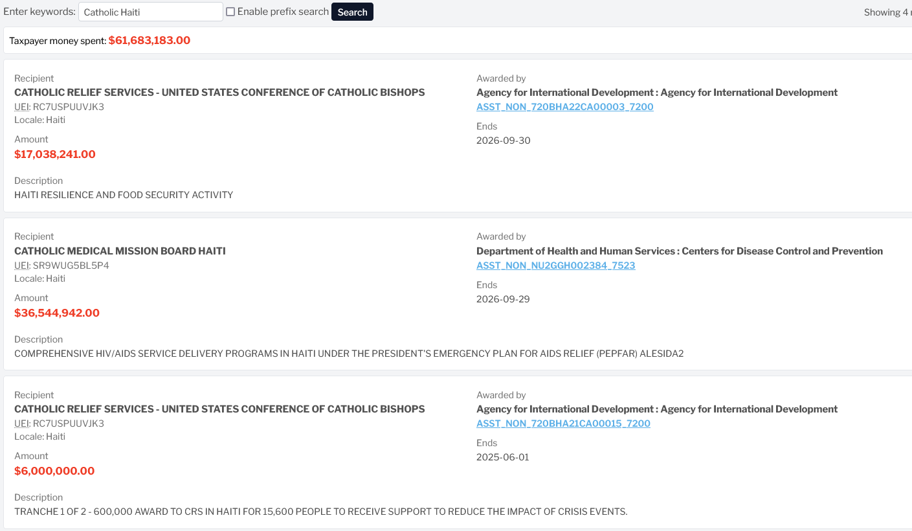Click end date 2025-06-01
Screen dimensions: 912x531
tap(503, 457)
